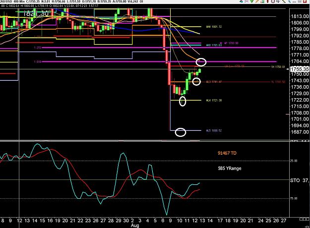Select the 1736.00 price axis label

coord(300,87)
